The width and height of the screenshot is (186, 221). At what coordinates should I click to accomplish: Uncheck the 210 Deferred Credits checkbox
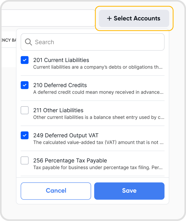(x=24, y=85)
